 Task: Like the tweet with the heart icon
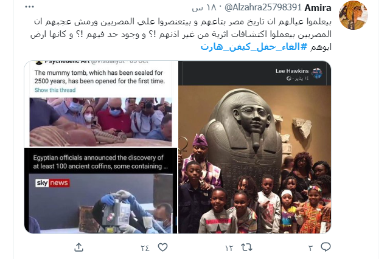(x=162, y=247)
